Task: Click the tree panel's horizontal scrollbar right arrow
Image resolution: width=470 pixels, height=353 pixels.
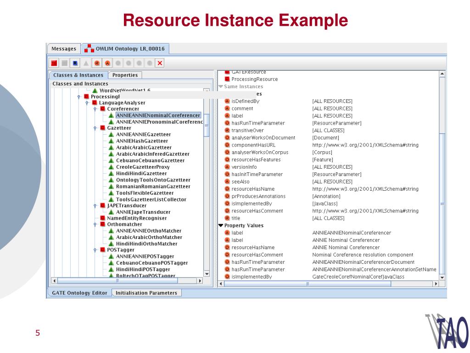Action: click(200, 281)
